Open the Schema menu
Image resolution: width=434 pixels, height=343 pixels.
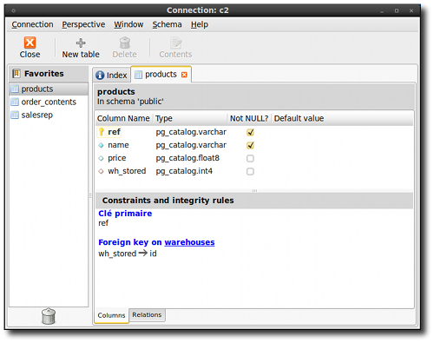(x=167, y=24)
